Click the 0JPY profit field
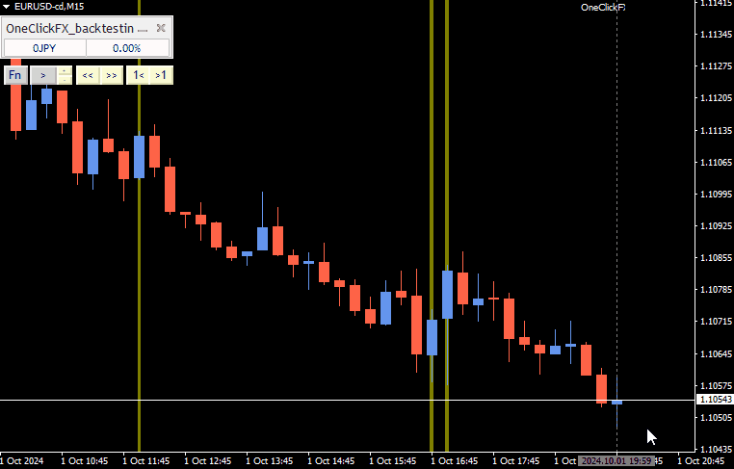Viewport: 734px width, 469px height. (44, 48)
